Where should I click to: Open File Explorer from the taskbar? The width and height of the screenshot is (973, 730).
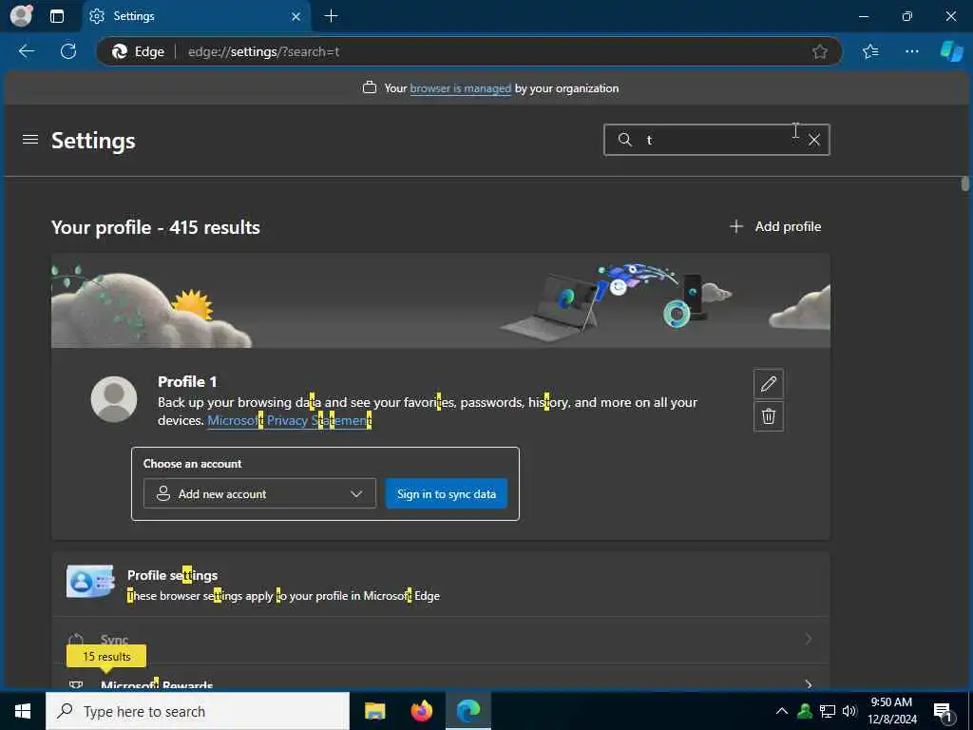(374, 711)
